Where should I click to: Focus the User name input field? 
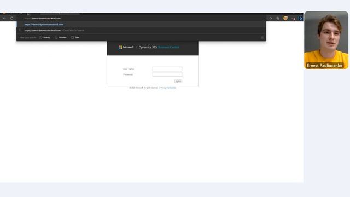pyautogui.click(x=167, y=69)
